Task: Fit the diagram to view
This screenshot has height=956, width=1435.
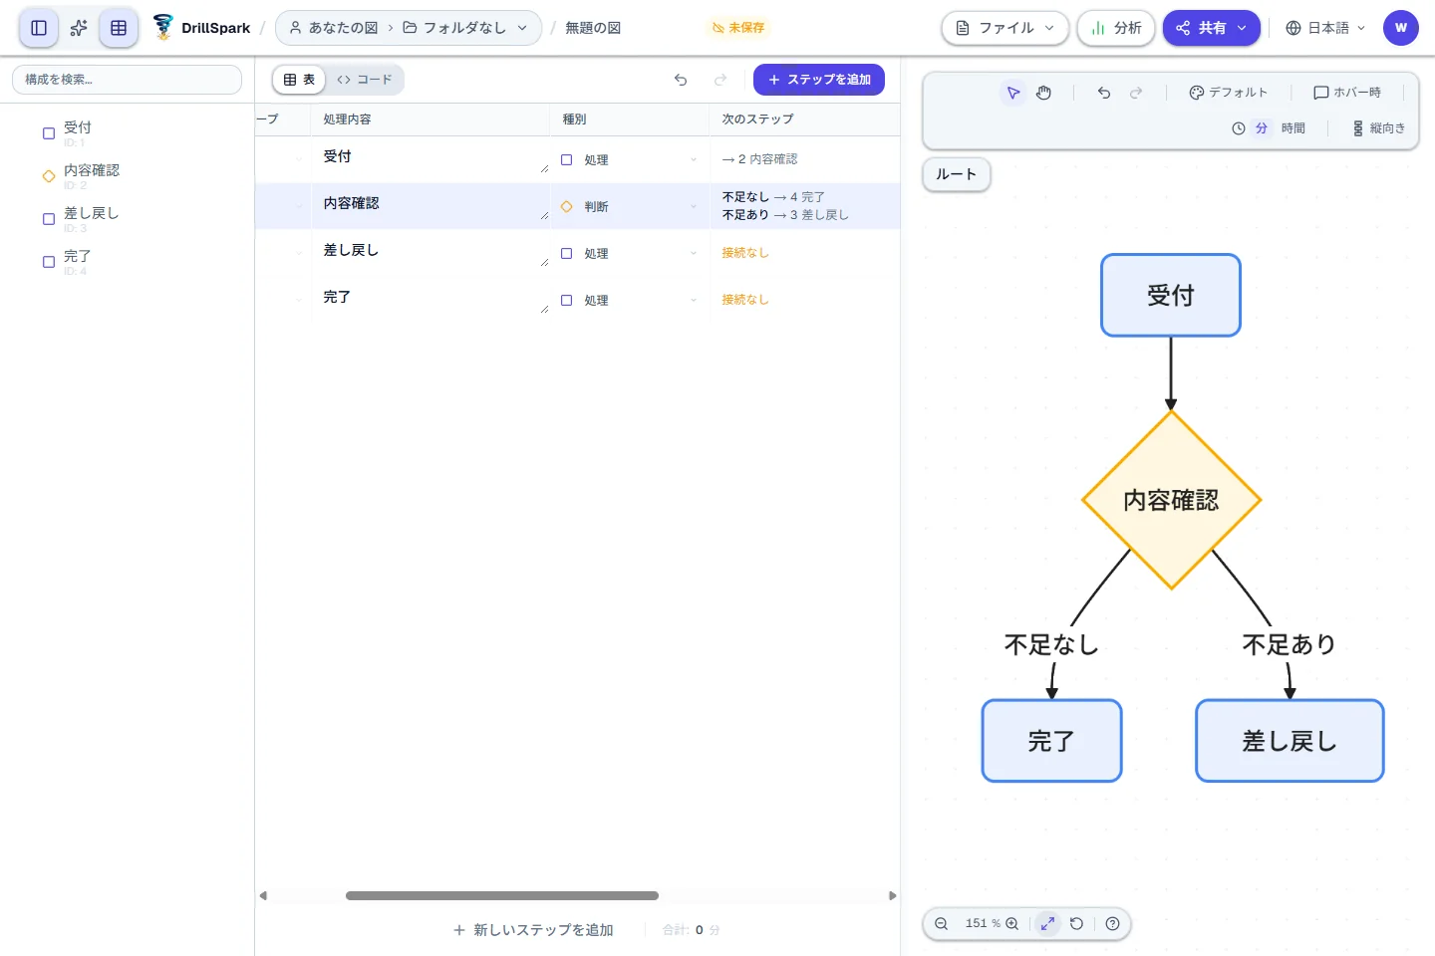Action: (x=1047, y=924)
